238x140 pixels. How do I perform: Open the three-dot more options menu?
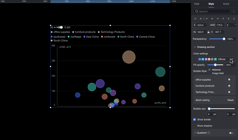click(x=234, y=11)
